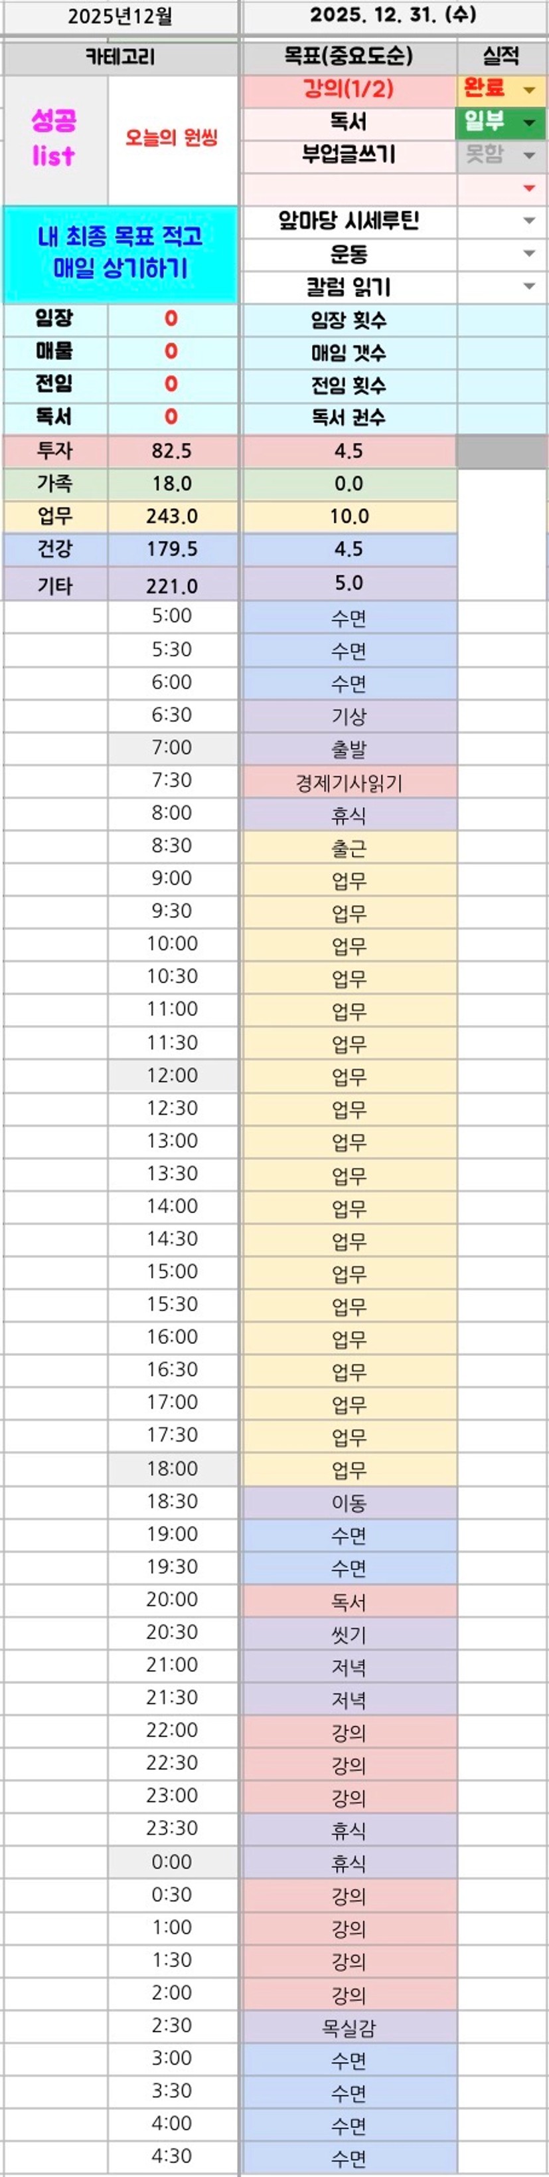Viewport: 549px width, 2177px height.
Task: Open the 칼럼 읽기 result dropdown
Action: [x=530, y=286]
